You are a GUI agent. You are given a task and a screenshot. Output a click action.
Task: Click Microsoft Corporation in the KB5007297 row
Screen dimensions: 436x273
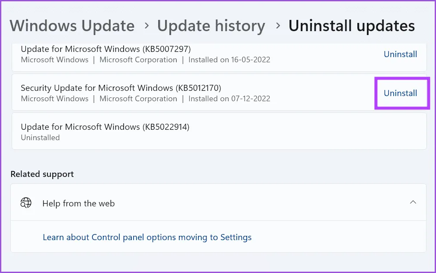click(x=138, y=60)
